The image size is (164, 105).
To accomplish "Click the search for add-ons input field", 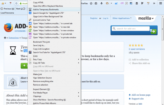I will [131, 29].
